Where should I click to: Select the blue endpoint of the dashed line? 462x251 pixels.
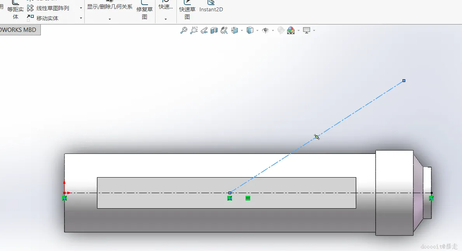coord(404,80)
